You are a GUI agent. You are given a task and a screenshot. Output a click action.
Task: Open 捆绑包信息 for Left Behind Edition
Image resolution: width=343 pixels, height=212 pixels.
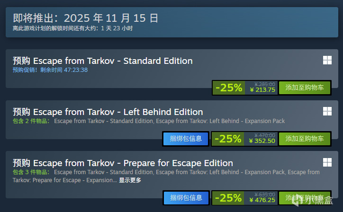[x=186, y=139]
